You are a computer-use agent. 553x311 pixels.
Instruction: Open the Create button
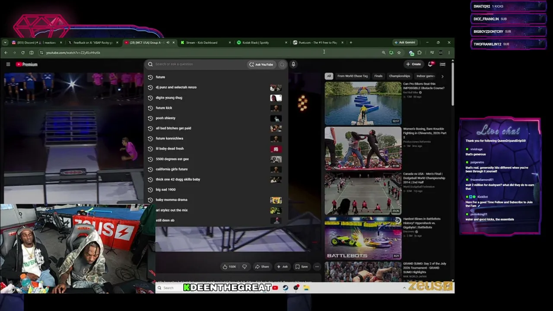pos(414,64)
